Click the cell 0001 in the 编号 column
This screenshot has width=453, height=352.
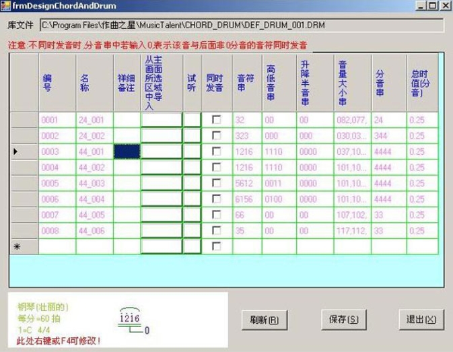coord(57,120)
